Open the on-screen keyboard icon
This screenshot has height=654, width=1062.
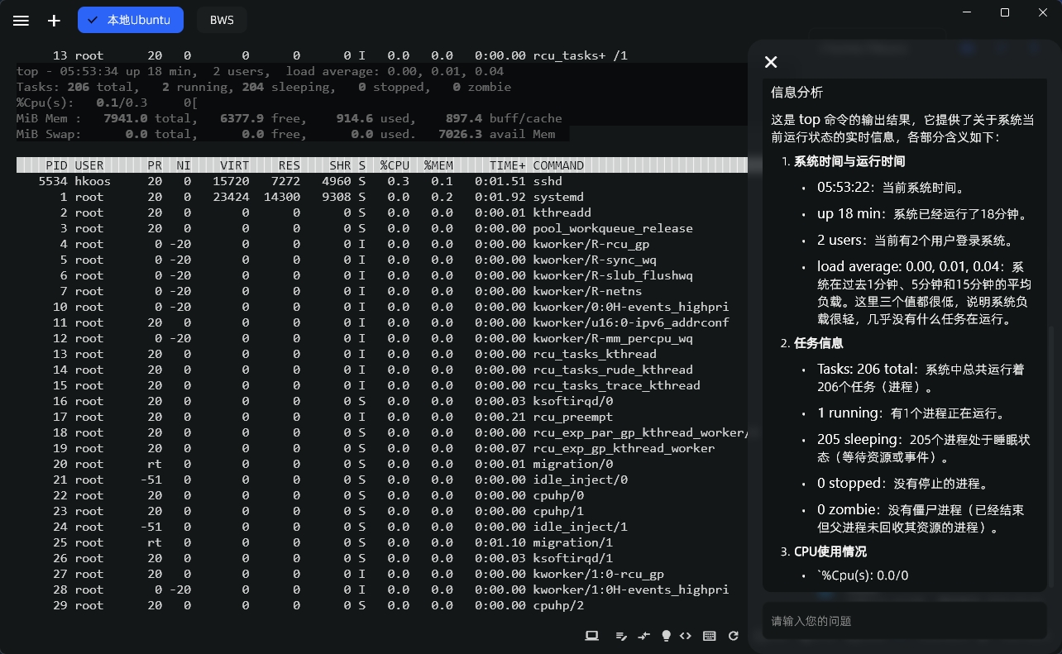click(x=709, y=636)
